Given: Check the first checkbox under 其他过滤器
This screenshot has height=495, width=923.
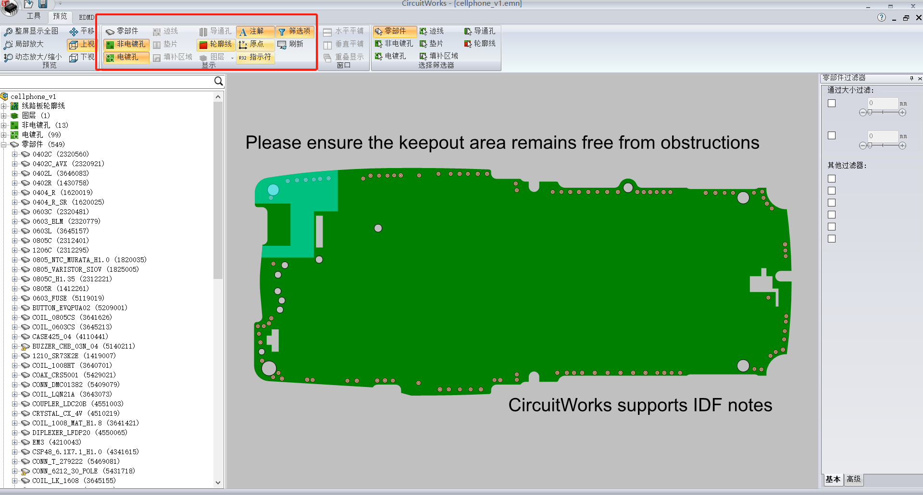Looking at the screenshot, I should coord(832,179).
